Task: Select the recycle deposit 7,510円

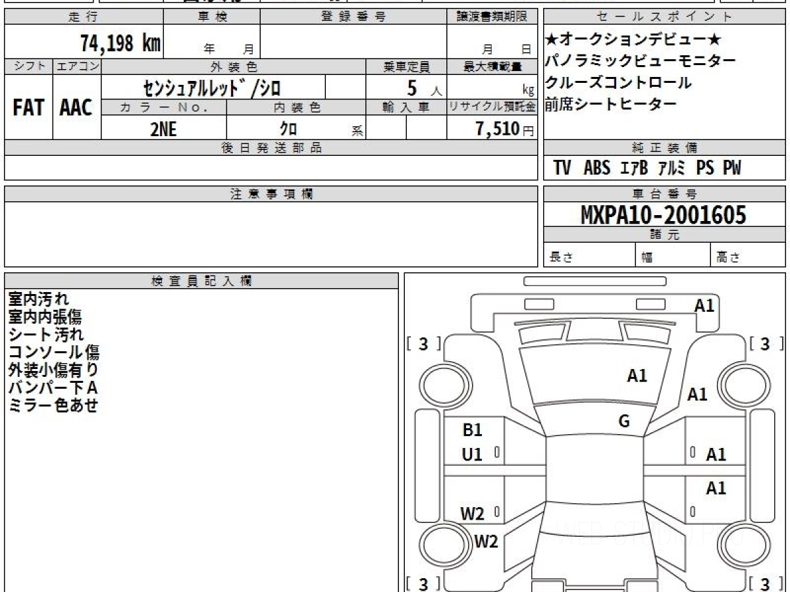Action: point(505,129)
